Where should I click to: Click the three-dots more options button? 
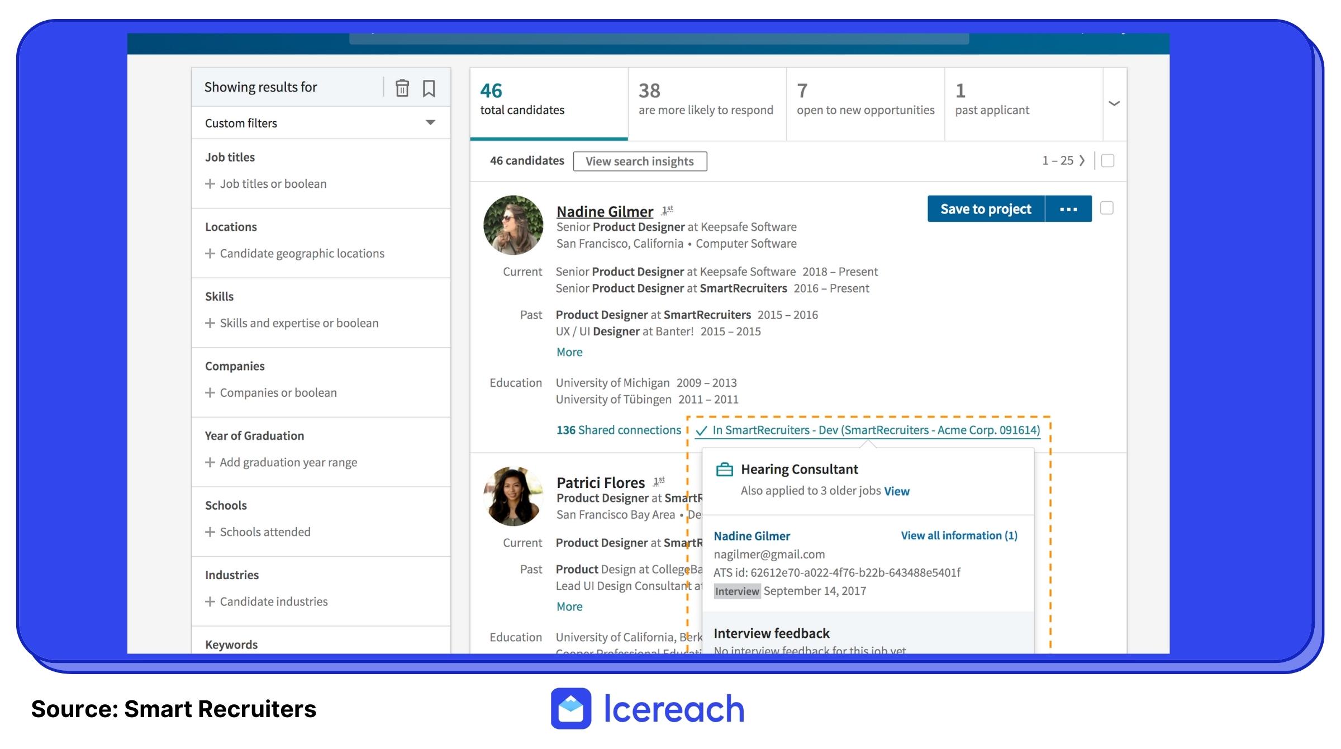1068,209
